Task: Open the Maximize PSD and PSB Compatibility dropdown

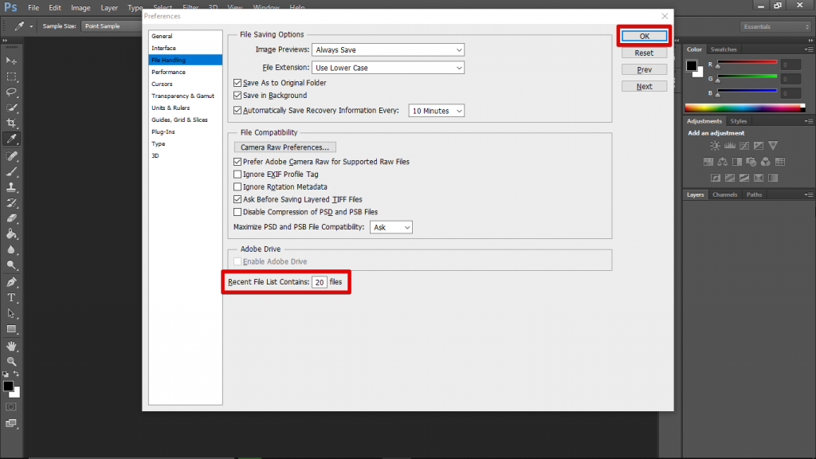Action: (x=390, y=226)
